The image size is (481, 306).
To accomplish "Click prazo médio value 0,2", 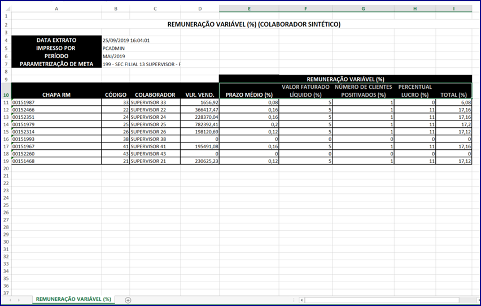I will pyautogui.click(x=249, y=124).
